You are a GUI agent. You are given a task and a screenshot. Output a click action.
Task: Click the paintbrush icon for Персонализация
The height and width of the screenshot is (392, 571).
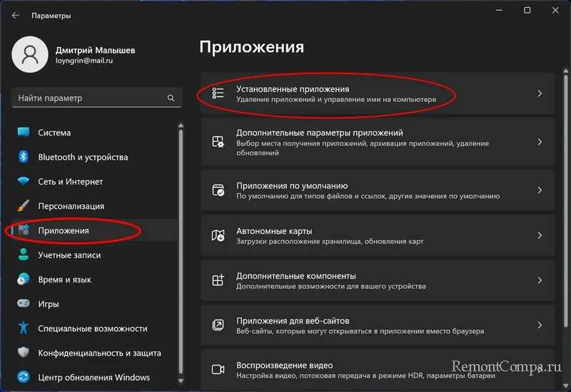[24, 206]
